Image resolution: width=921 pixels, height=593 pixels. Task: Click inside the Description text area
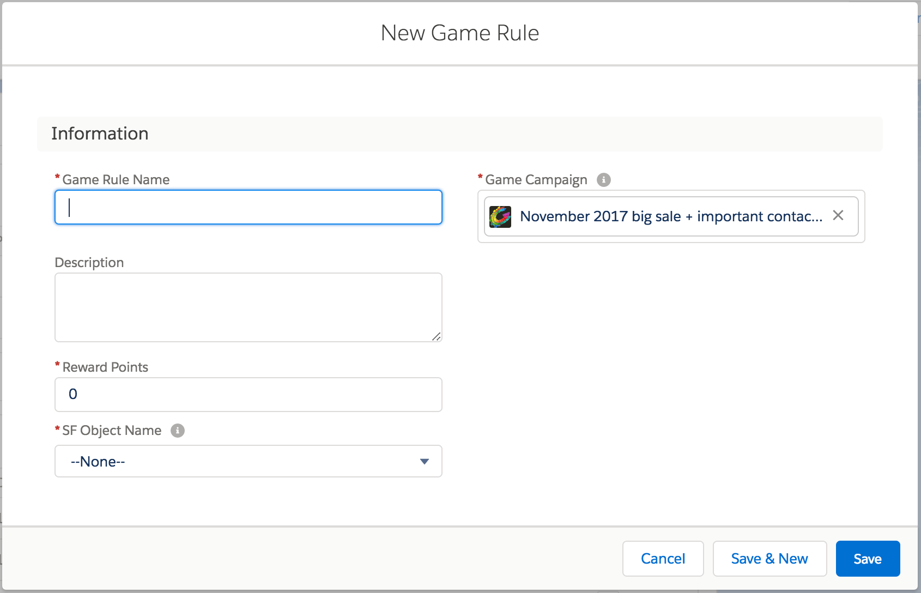coord(249,307)
